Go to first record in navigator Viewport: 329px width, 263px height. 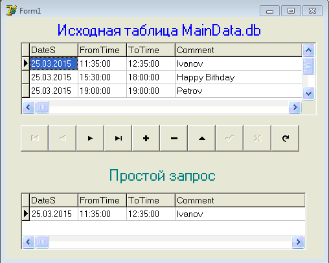click(34, 138)
